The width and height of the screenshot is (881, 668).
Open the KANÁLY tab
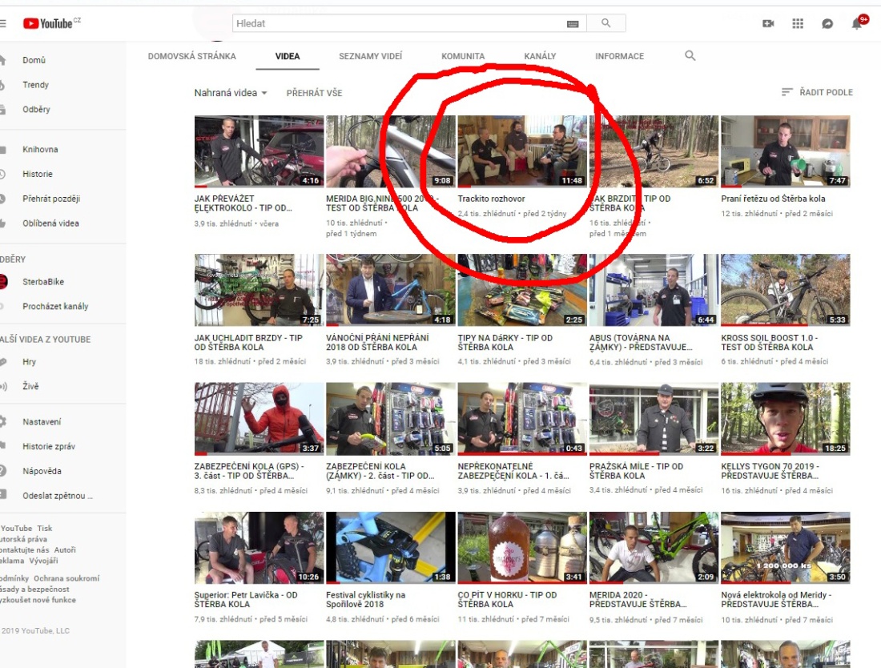pos(540,56)
